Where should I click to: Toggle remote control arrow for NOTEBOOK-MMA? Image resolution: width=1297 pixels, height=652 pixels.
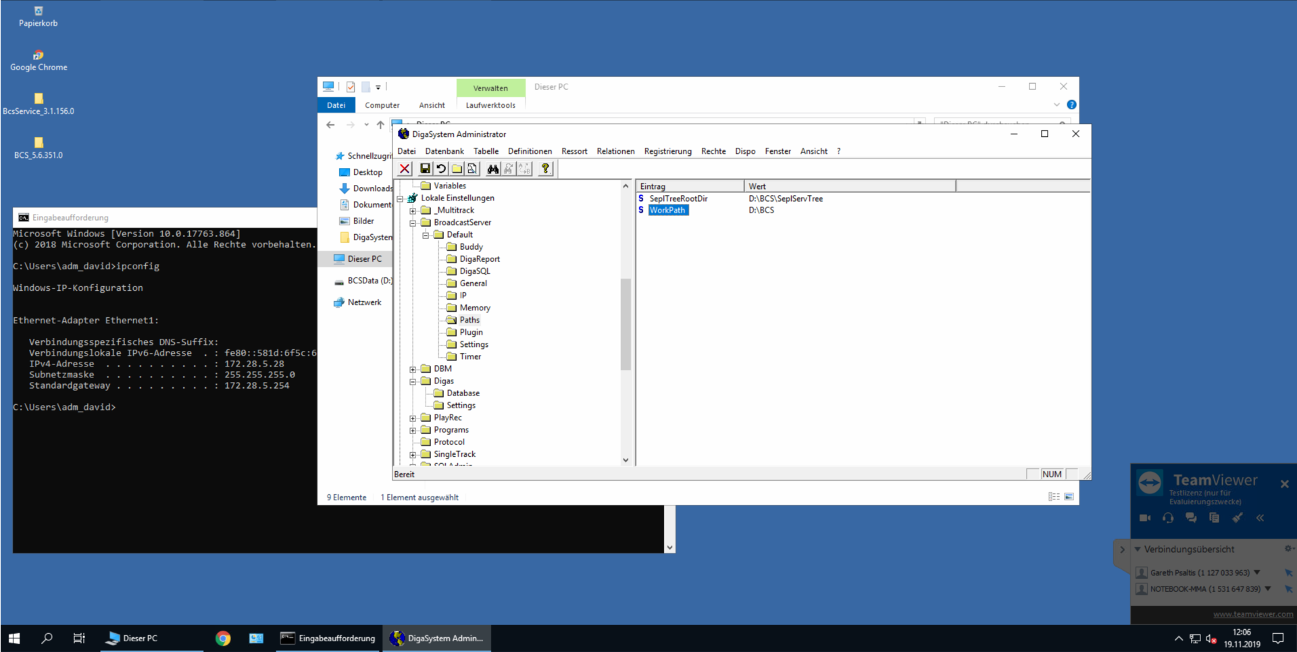click(1288, 589)
